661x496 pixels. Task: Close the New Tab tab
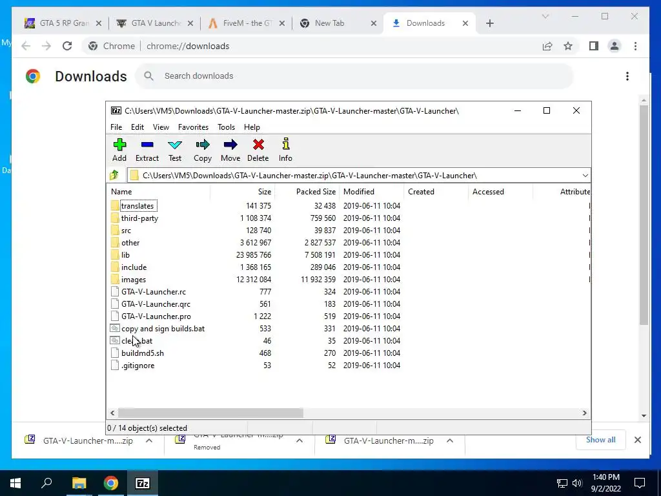(x=374, y=23)
